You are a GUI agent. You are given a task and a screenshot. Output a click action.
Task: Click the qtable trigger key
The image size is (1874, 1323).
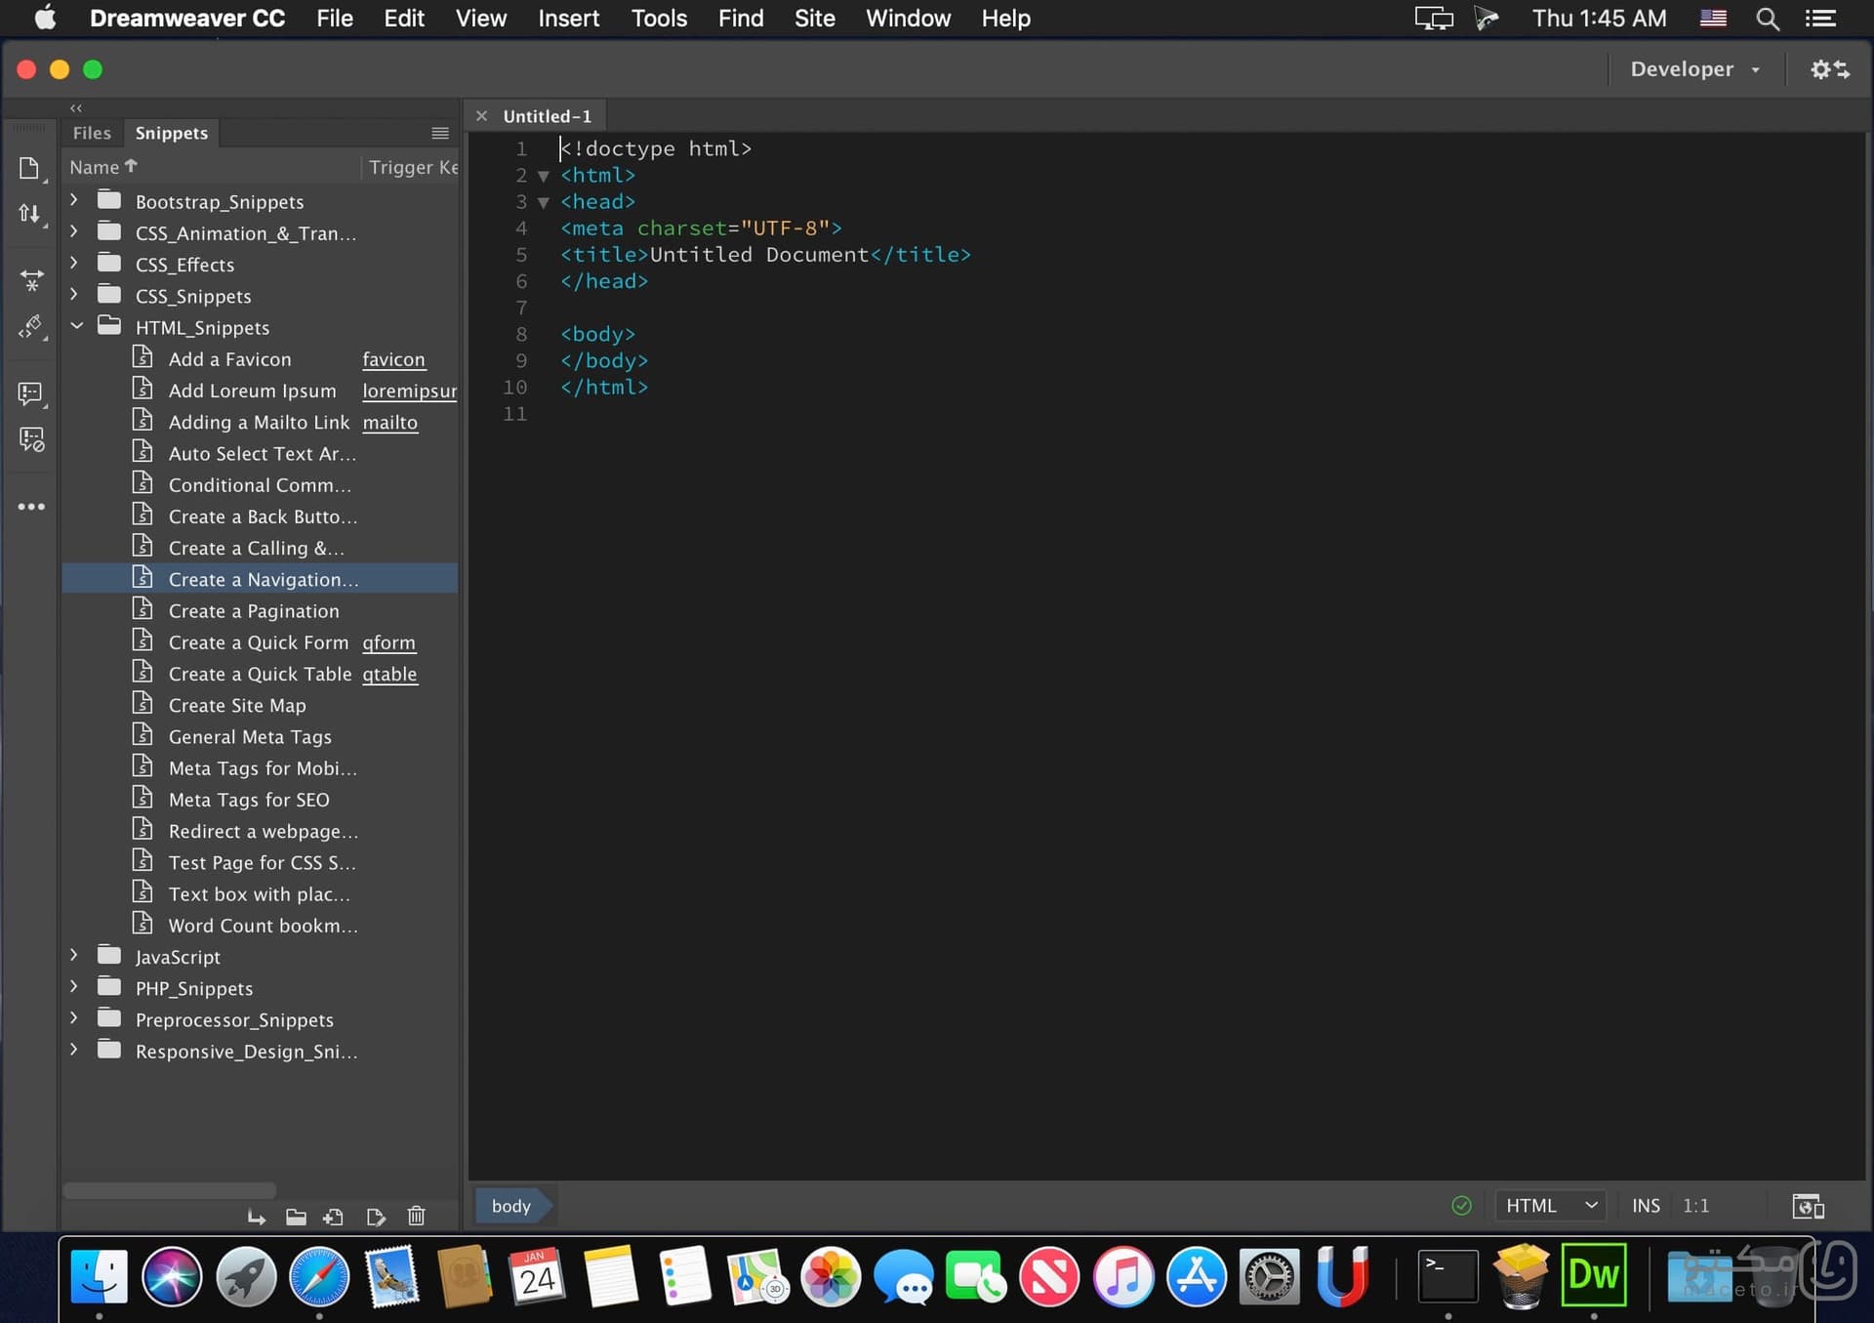point(389,674)
